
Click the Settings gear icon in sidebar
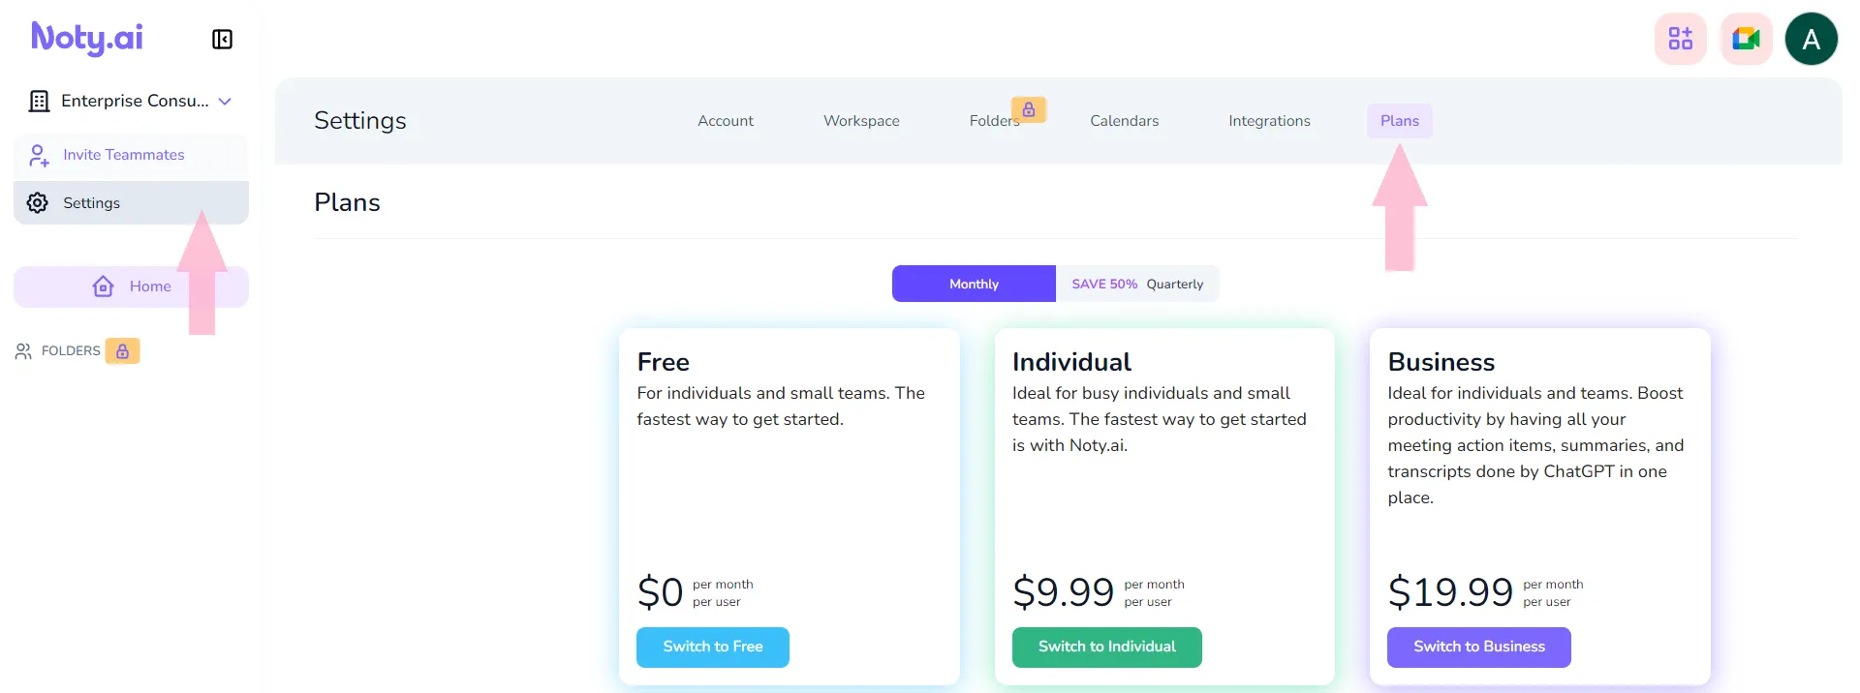pos(38,202)
